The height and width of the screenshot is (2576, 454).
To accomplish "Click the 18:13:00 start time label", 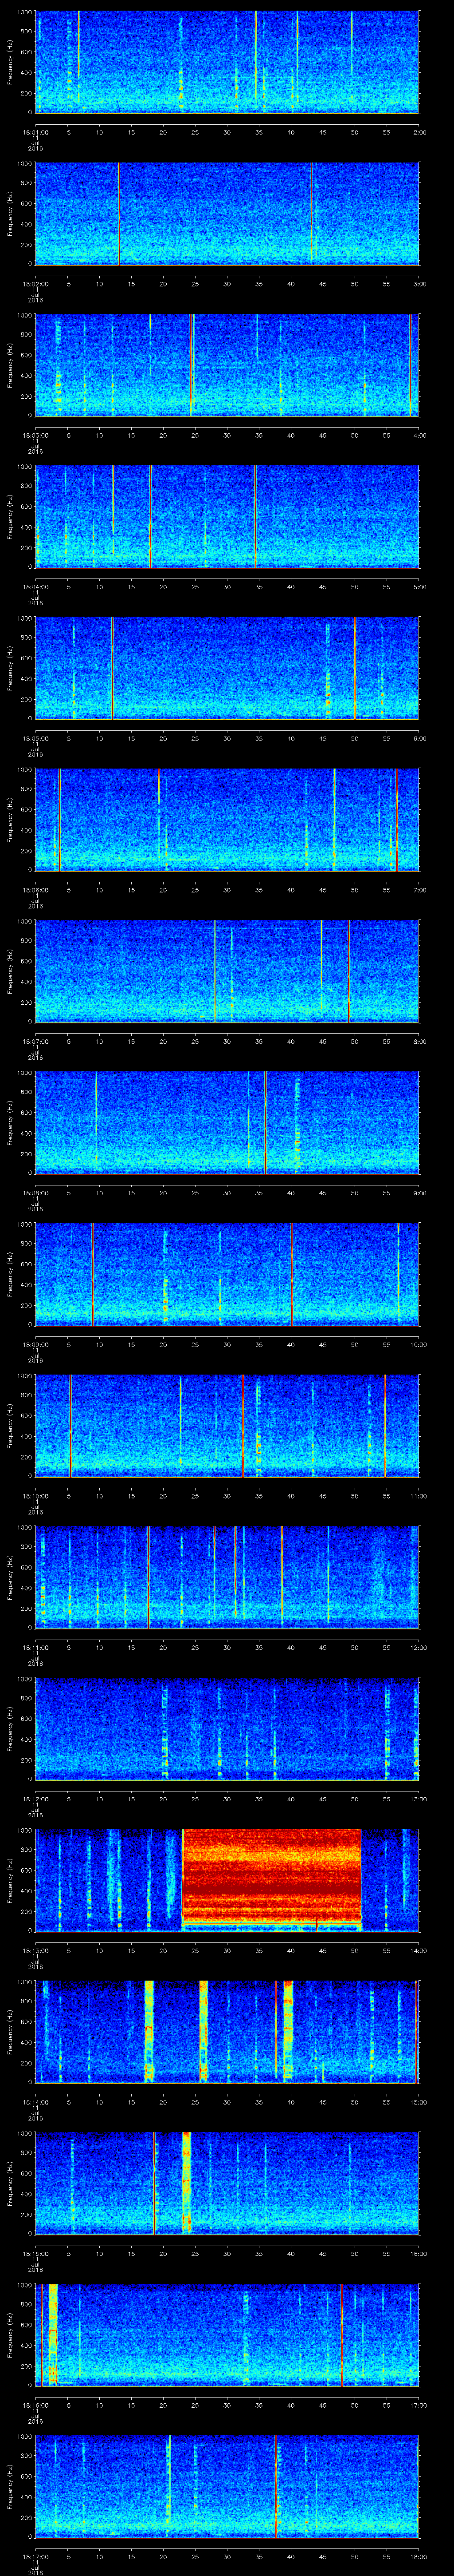I will [x=35, y=1950].
